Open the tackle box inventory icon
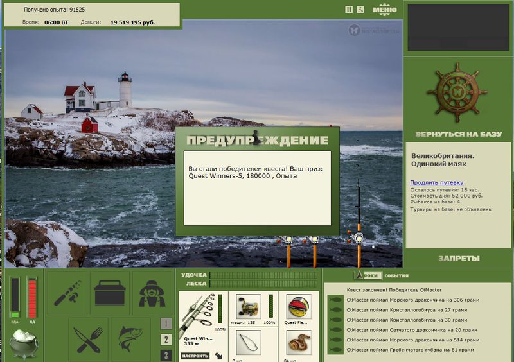 point(109,293)
